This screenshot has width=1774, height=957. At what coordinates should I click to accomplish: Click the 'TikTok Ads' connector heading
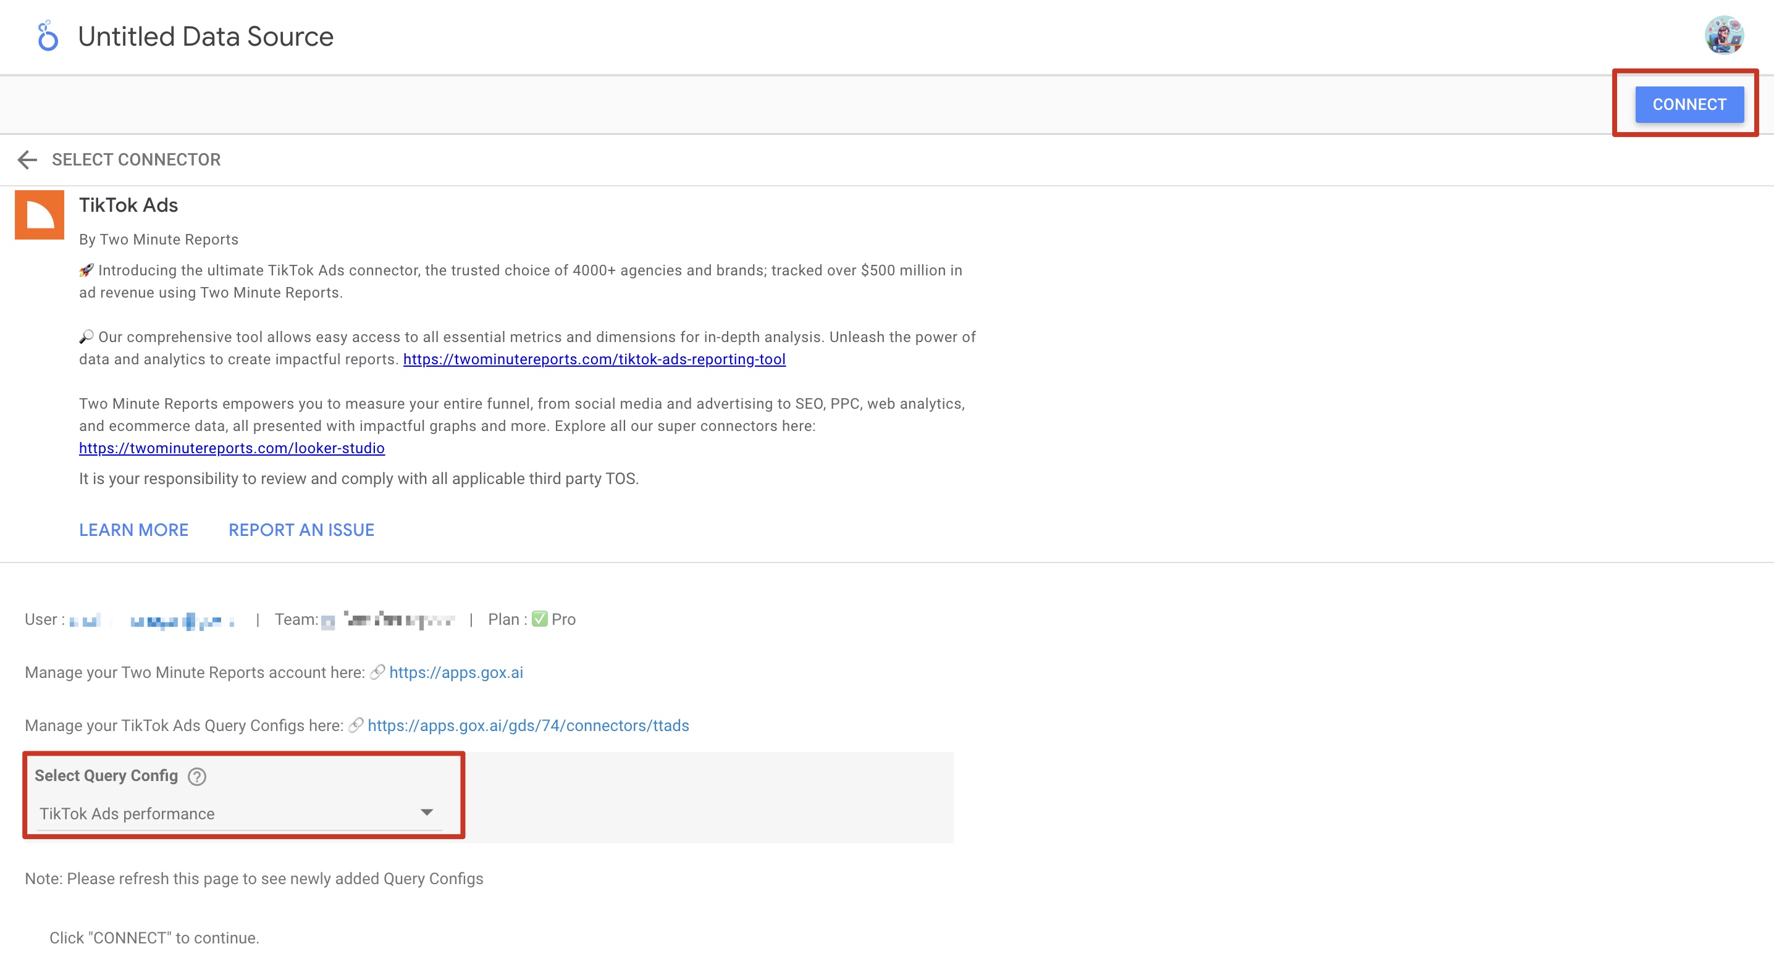pos(128,205)
